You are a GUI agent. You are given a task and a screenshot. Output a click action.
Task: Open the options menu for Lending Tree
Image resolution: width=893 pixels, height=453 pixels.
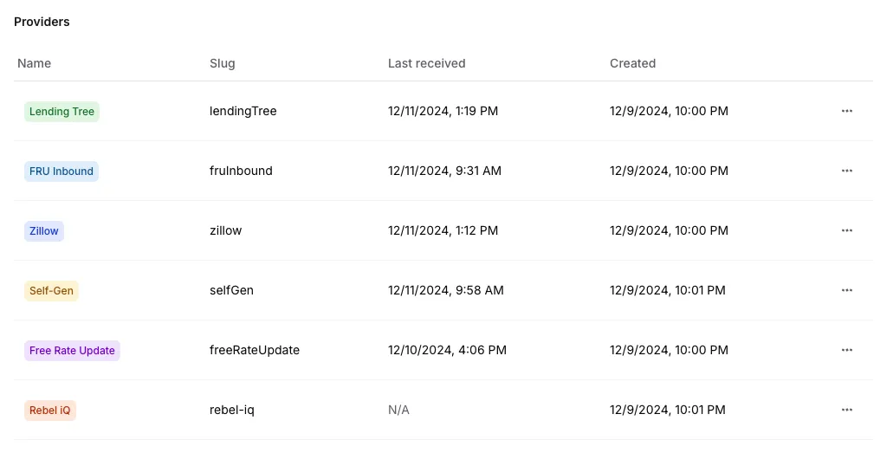tap(846, 111)
